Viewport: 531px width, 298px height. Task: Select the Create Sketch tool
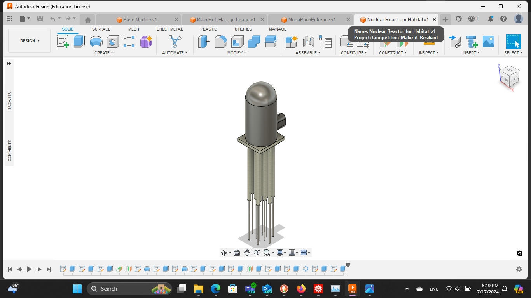pos(63,41)
